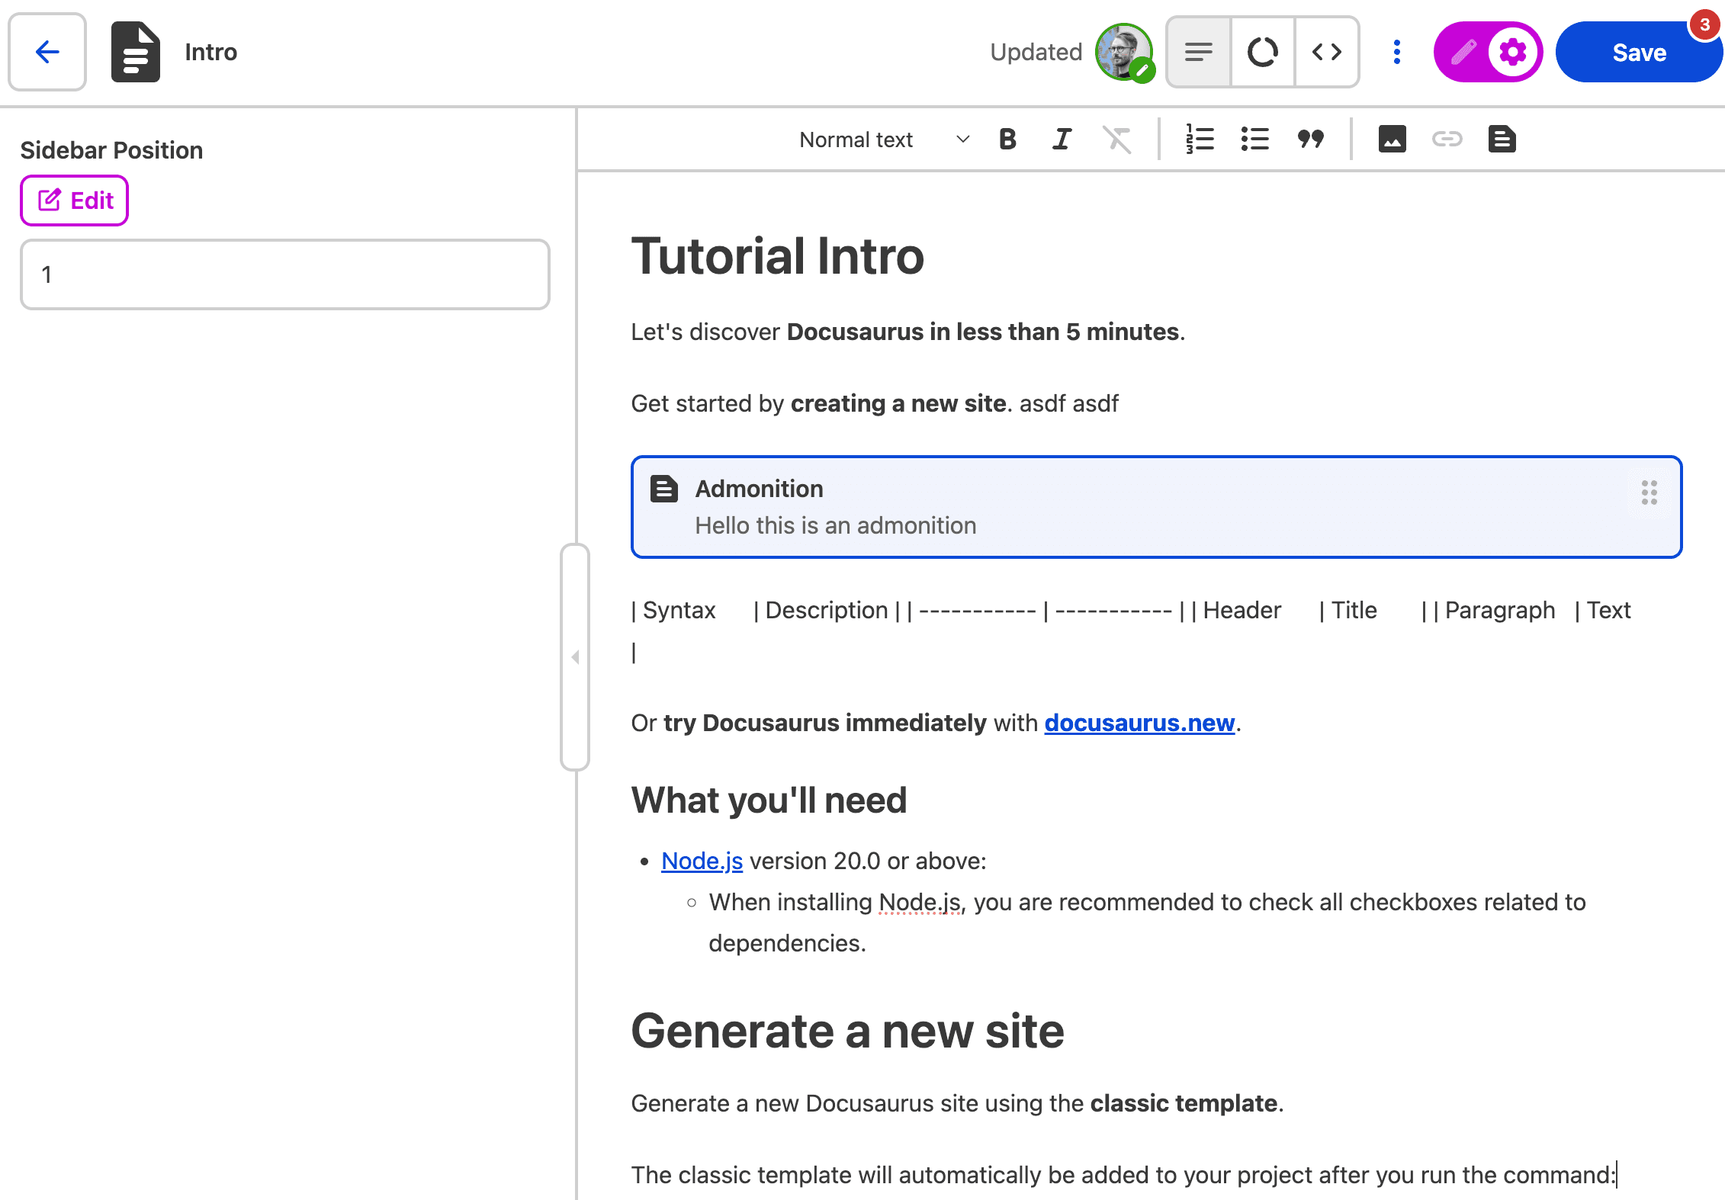Click the Admonition drag handle dots
This screenshot has height=1200, width=1725.
tap(1650, 493)
